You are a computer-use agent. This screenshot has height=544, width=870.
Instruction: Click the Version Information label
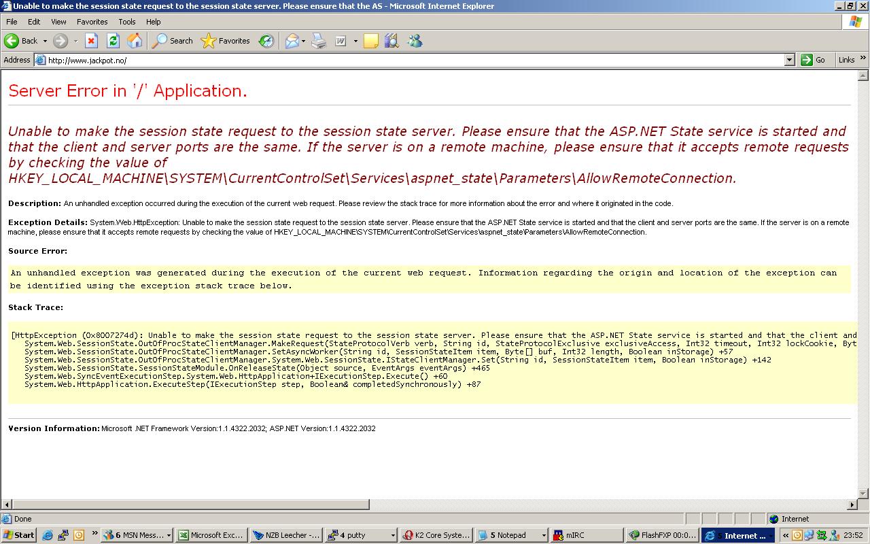[x=54, y=428]
